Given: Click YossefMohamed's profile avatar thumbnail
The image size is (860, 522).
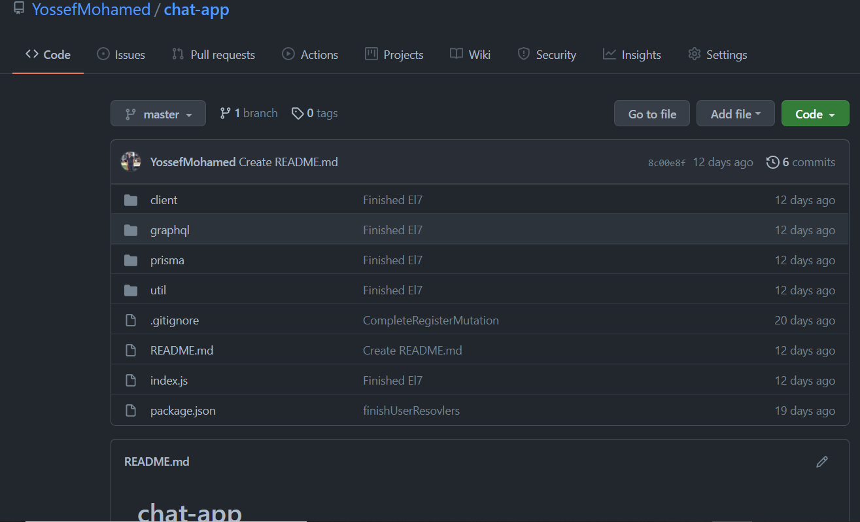Looking at the screenshot, I should pos(131,162).
